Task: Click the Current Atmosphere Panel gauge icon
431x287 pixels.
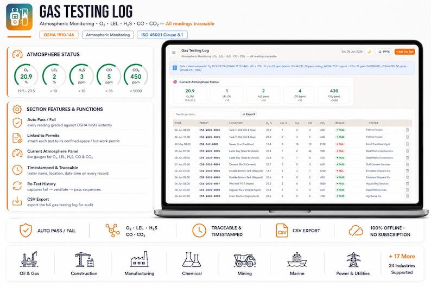Action: [17, 154]
